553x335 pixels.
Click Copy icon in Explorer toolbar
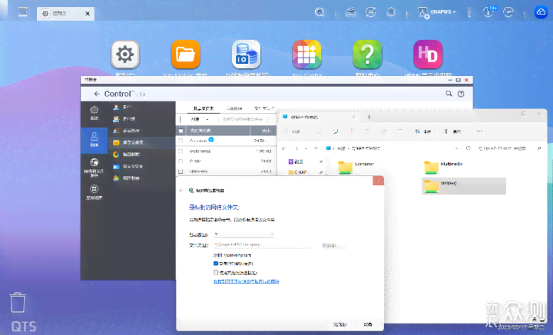pyautogui.click(x=336, y=131)
